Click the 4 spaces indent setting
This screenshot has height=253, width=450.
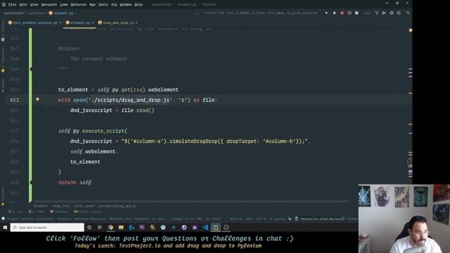276,219
